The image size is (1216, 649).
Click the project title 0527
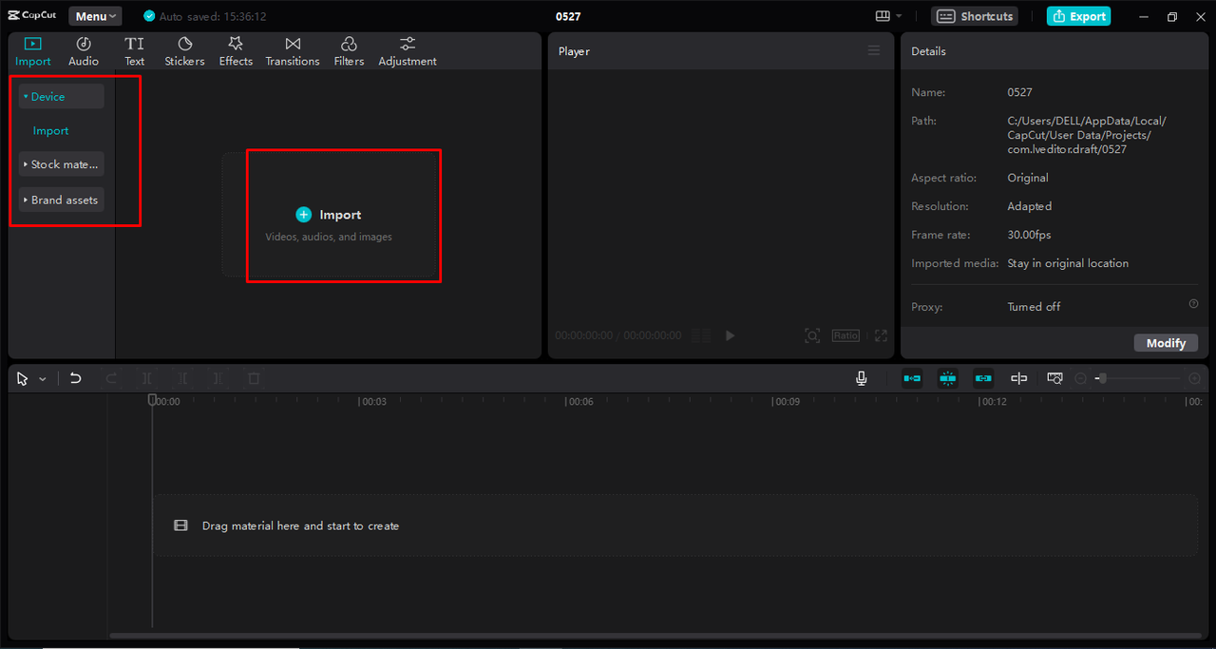[568, 16]
